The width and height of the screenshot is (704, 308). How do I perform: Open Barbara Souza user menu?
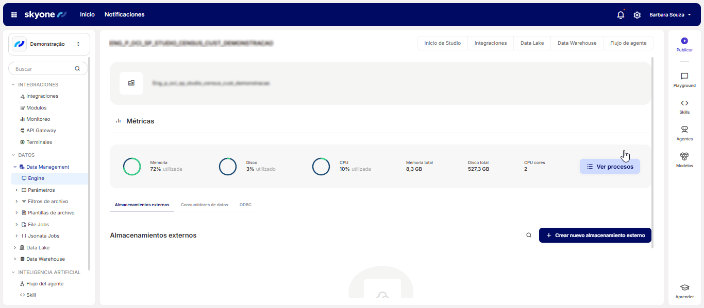coord(670,15)
